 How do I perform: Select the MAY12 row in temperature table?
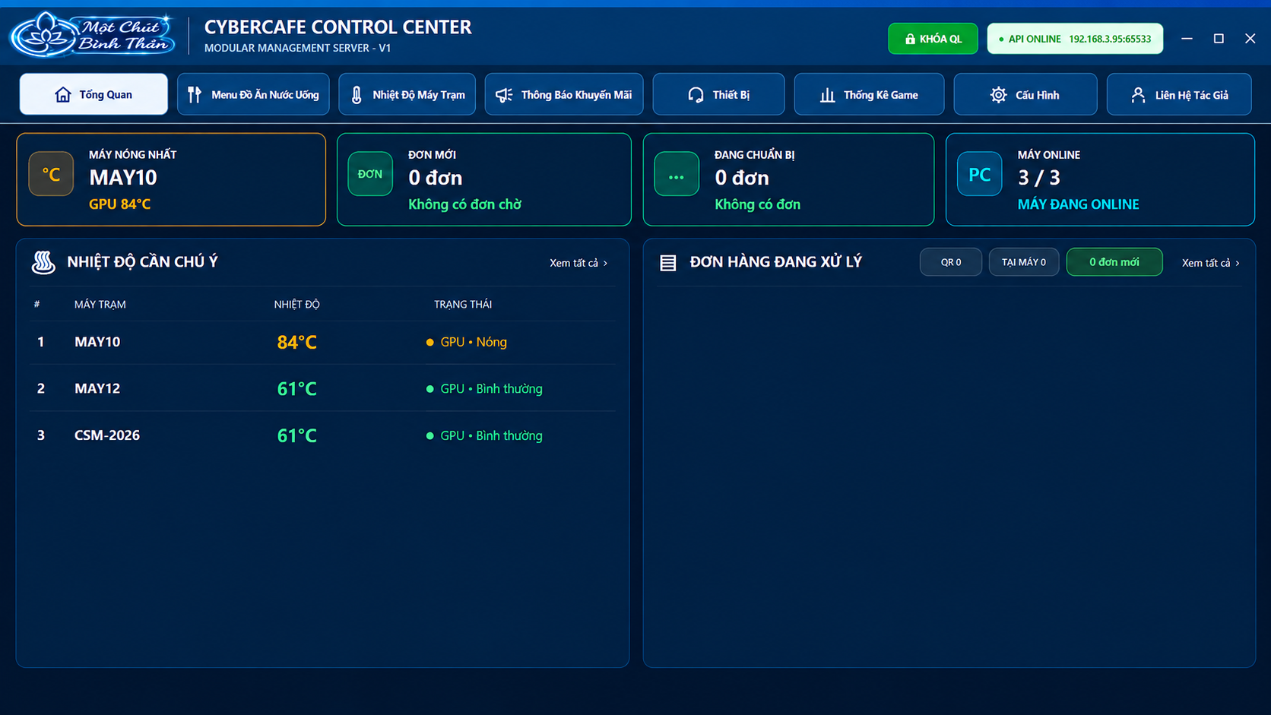323,388
